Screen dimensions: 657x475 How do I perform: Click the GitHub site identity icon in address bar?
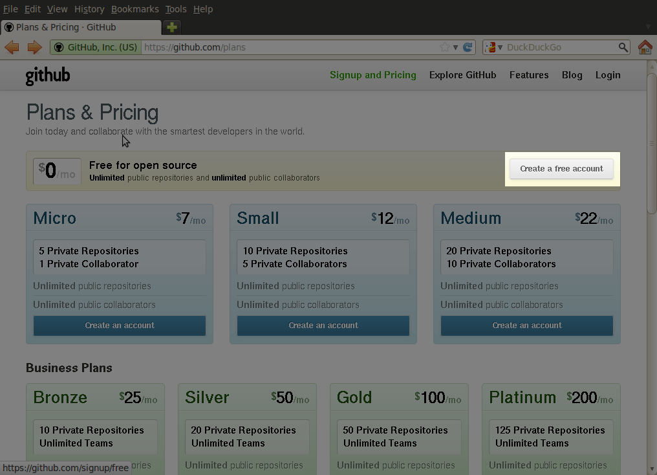click(x=59, y=47)
